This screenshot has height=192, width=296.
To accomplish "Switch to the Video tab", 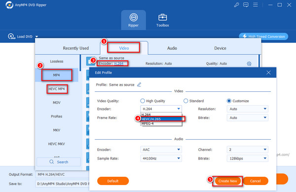I will click(x=124, y=48).
